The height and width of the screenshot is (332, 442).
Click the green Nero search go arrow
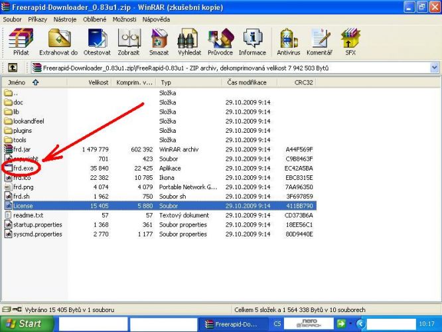point(341,324)
